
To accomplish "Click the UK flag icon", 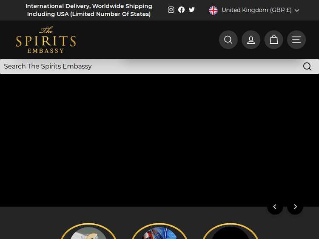I will tap(214, 10).
